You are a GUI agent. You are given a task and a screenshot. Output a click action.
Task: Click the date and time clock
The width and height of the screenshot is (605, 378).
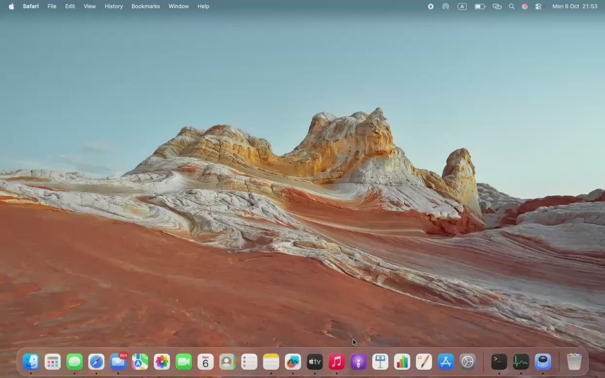[574, 6]
